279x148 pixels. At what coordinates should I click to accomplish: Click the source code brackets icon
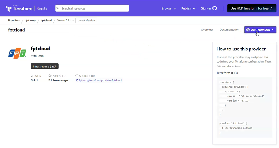(77, 76)
